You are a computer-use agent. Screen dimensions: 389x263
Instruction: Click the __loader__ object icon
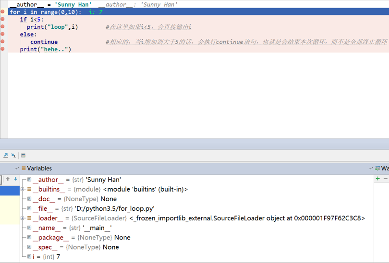(29, 218)
